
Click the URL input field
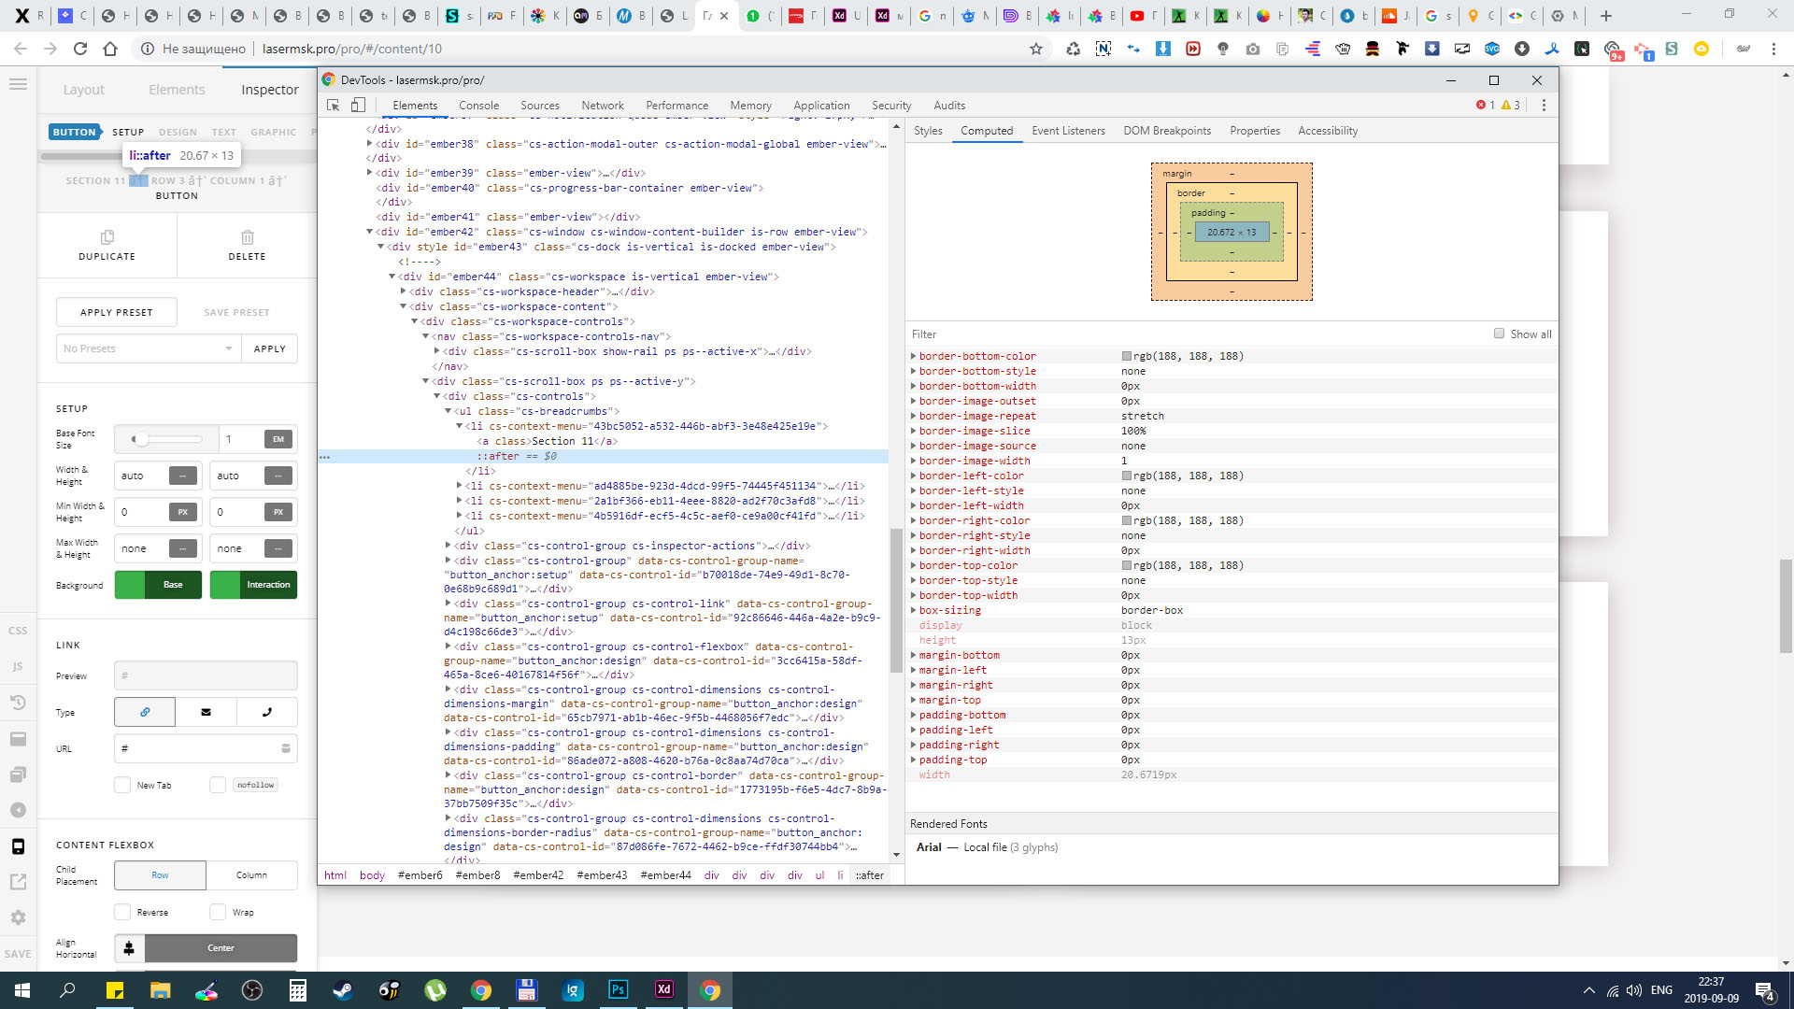point(198,748)
